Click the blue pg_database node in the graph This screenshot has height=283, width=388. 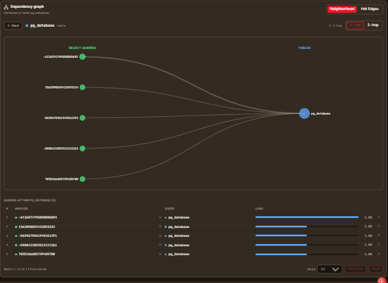pyautogui.click(x=304, y=113)
